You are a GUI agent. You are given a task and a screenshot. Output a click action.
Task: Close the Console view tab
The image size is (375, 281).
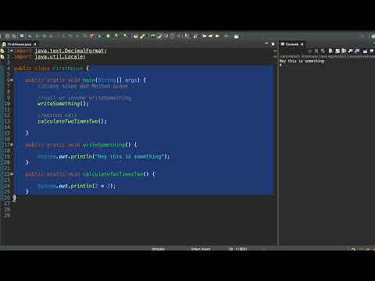[x=302, y=44]
